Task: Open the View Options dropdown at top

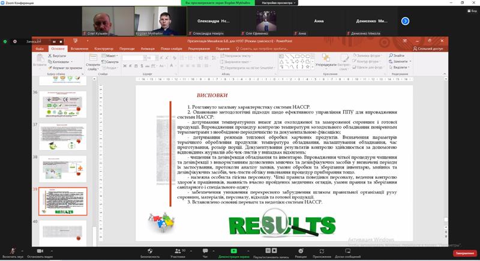Action: (278, 3)
